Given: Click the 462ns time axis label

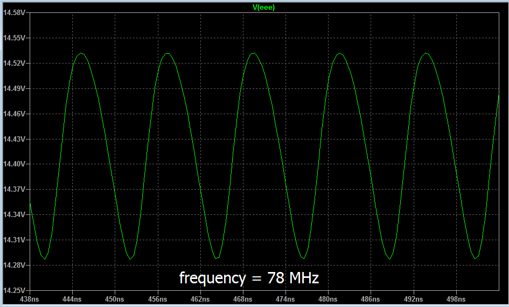Looking at the screenshot, I should pyautogui.click(x=200, y=299).
